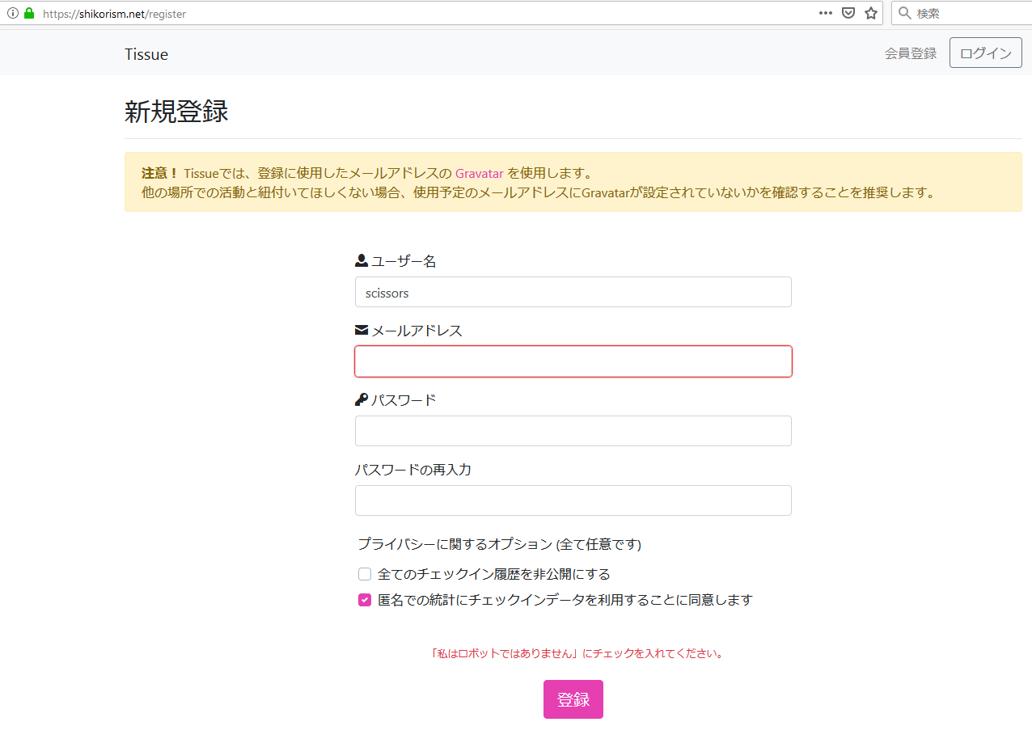
Task: Focus the ユーザー名 field containing scissors
Action: pos(573,293)
